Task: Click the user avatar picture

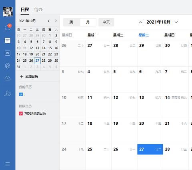Action: [8, 12]
